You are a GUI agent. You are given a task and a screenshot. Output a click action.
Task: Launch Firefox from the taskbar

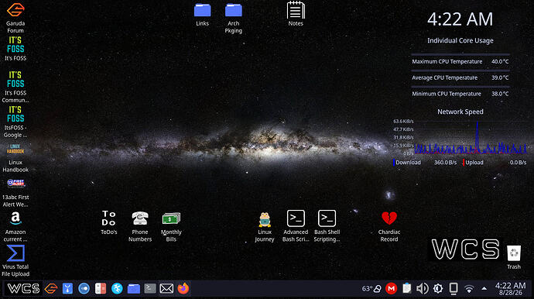[183, 288]
